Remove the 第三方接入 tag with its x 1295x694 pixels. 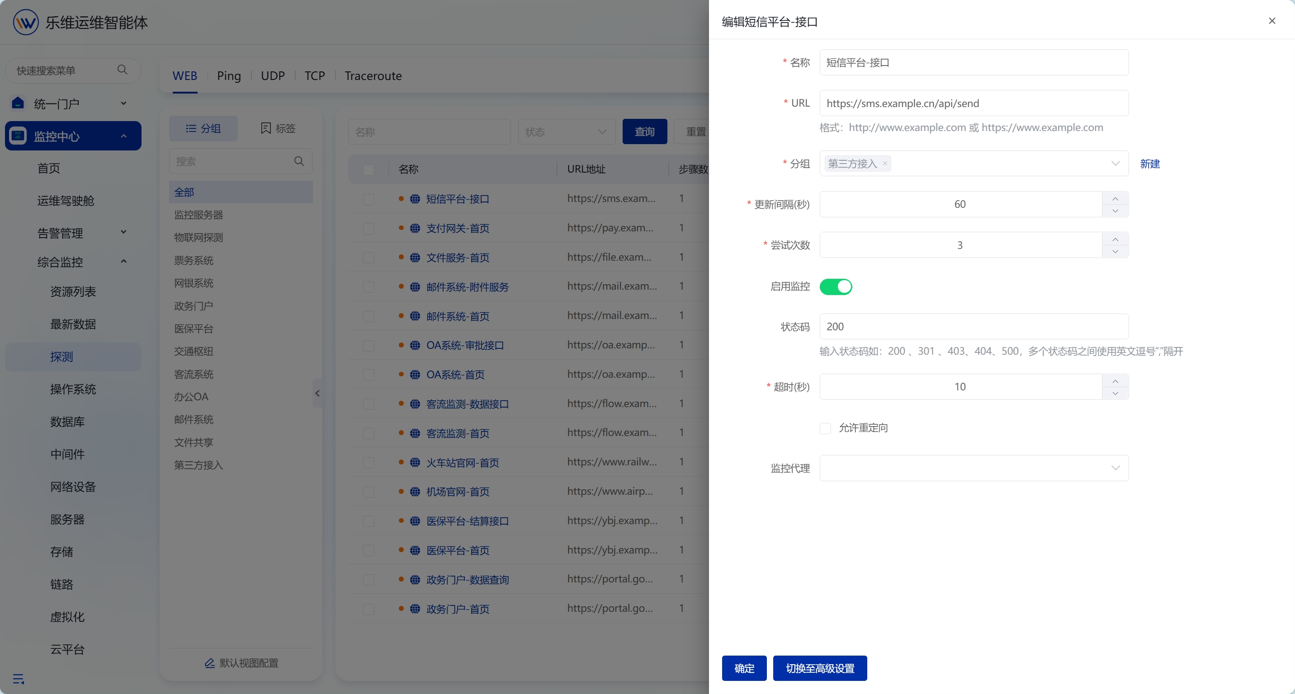[885, 163]
